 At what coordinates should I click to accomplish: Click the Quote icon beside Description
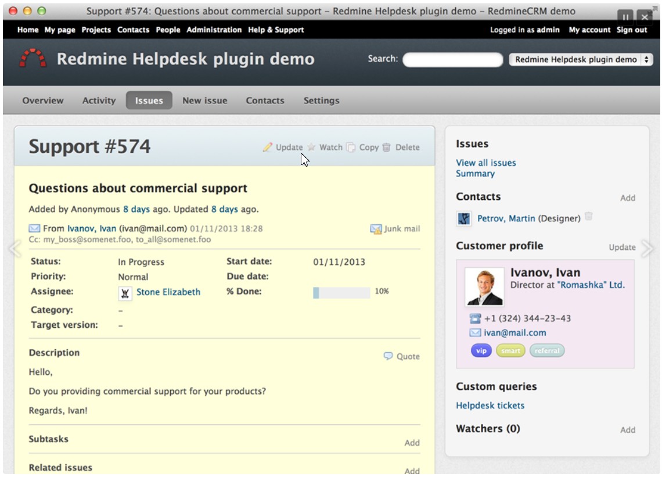tap(387, 357)
